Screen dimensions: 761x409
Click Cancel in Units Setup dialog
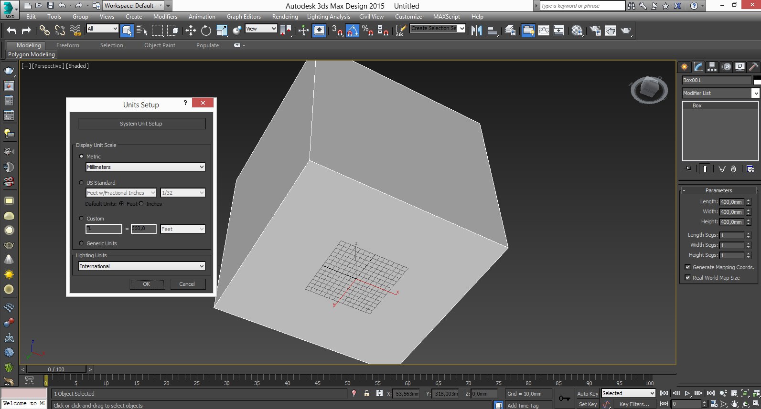pos(187,284)
